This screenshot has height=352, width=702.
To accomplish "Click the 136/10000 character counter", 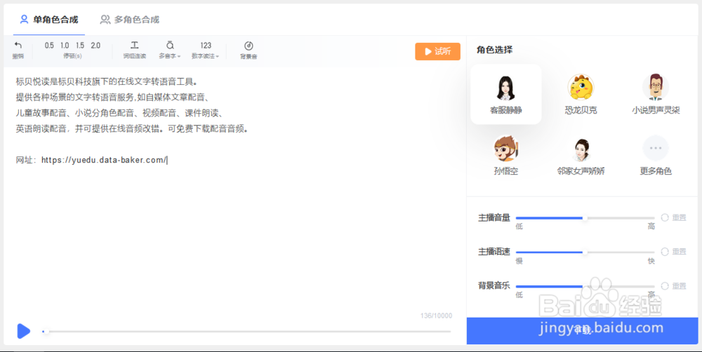I will tap(436, 316).
